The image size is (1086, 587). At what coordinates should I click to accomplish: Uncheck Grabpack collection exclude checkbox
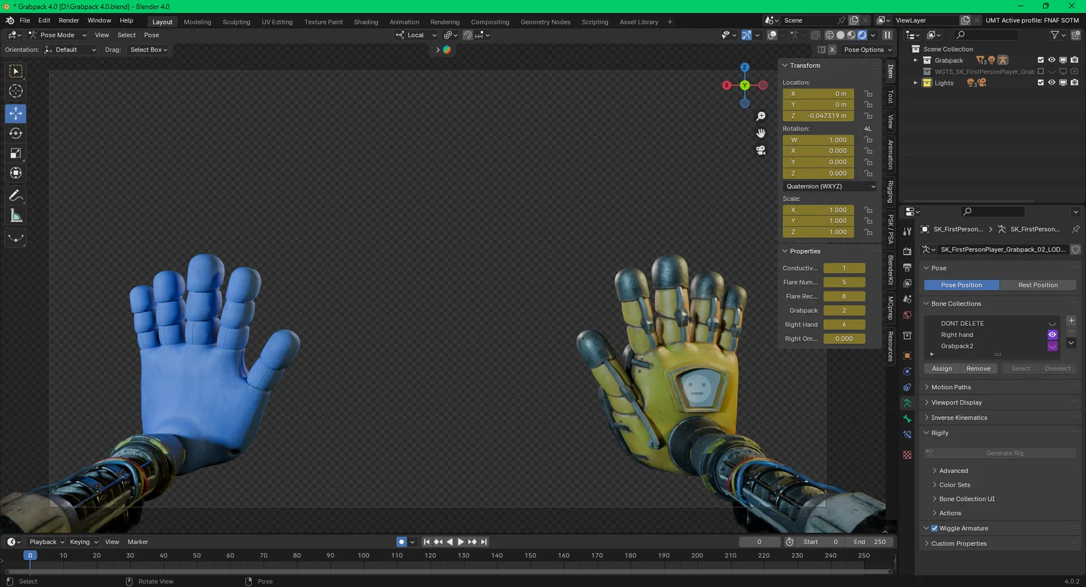pyautogui.click(x=1041, y=60)
